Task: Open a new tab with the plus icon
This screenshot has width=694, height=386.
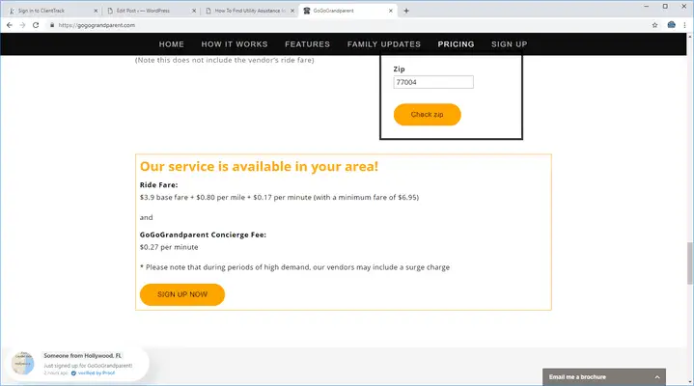Action: click(406, 11)
